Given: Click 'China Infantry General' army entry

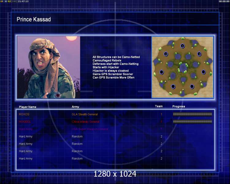Looking at the screenshot, I should click(86, 122).
